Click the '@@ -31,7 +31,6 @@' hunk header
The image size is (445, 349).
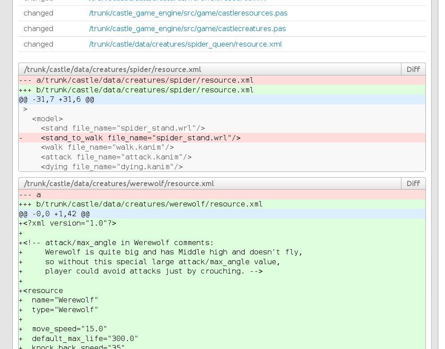[x=56, y=99]
